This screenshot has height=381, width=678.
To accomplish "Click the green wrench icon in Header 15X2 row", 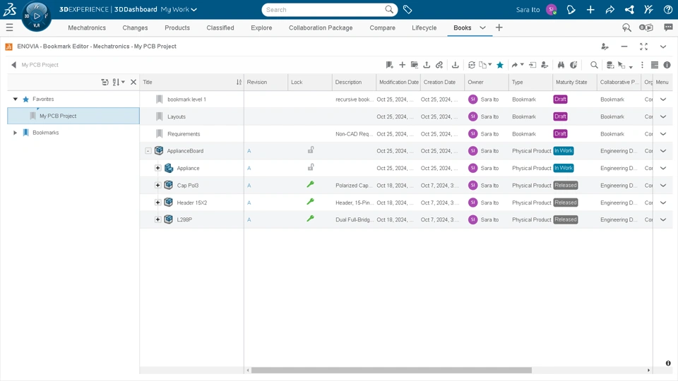I will click(x=310, y=201).
